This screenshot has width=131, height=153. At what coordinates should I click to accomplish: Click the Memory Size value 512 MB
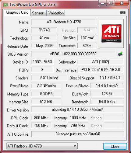coord(46,102)
